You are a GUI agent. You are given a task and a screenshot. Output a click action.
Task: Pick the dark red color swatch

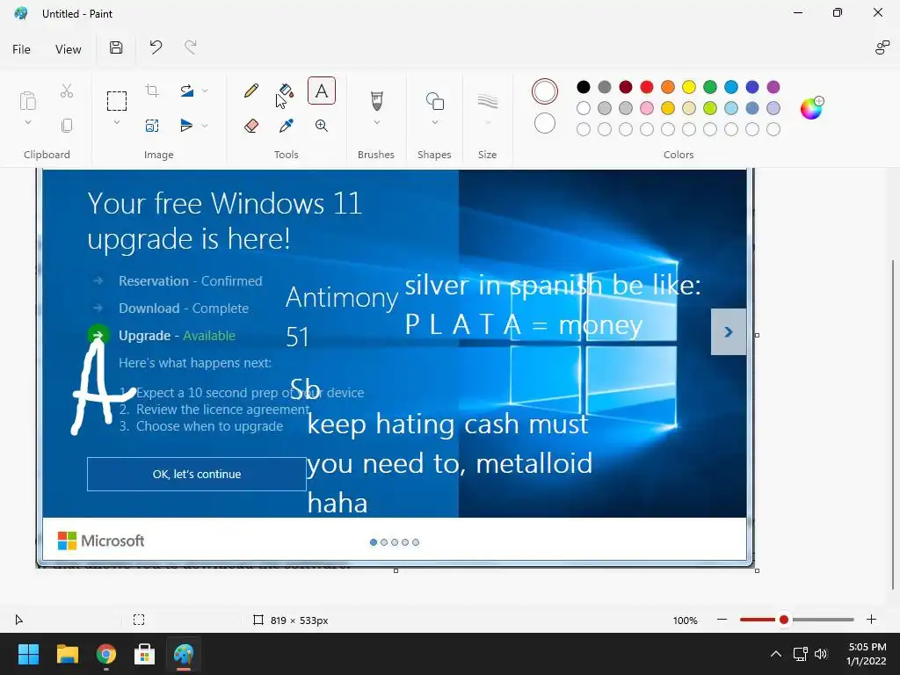click(x=626, y=87)
